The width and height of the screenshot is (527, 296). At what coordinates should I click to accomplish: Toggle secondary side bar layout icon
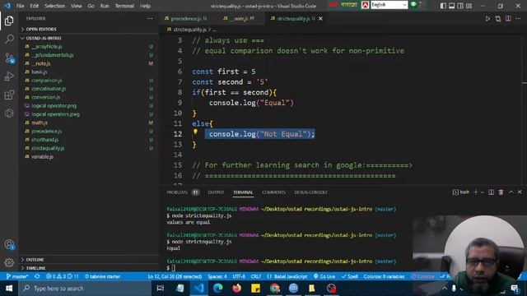coord(460,6)
